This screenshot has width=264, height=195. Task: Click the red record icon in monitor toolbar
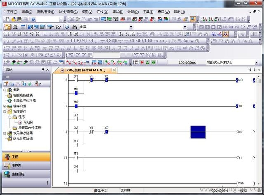pos(142,62)
